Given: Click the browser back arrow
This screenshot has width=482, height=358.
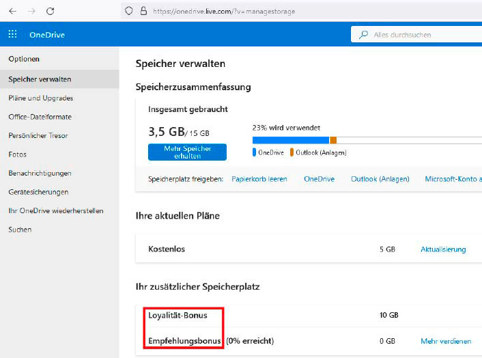Looking at the screenshot, I should coord(12,12).
